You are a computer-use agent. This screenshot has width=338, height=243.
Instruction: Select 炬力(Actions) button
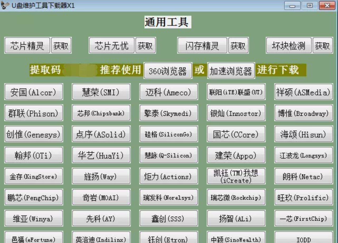[169, 176]
